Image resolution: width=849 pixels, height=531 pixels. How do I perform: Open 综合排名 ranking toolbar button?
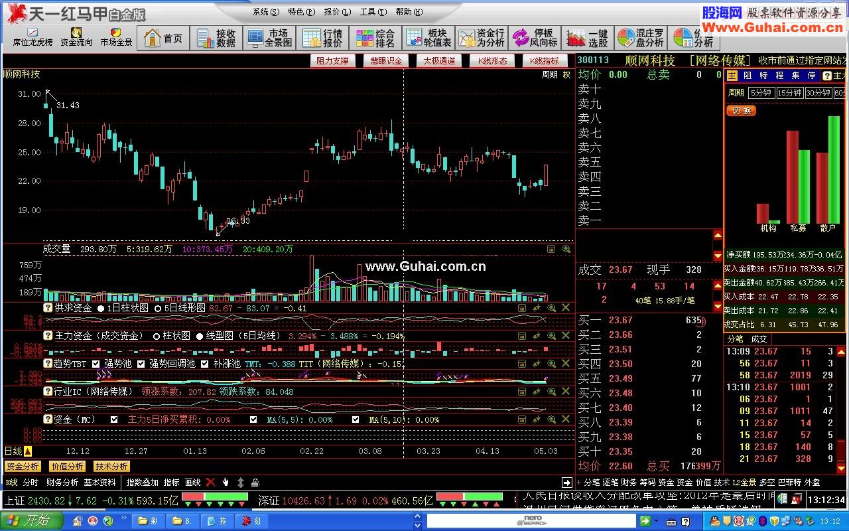pos(375,38)
